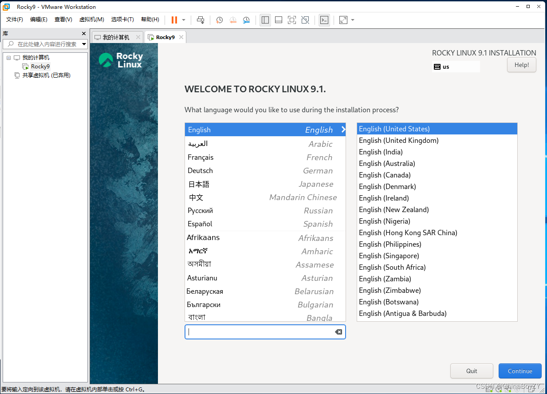The width and height of the screenshot is (547, 394).
Task: Open the snapshot manager wrench-clock icon
Action: click(246, 20)
